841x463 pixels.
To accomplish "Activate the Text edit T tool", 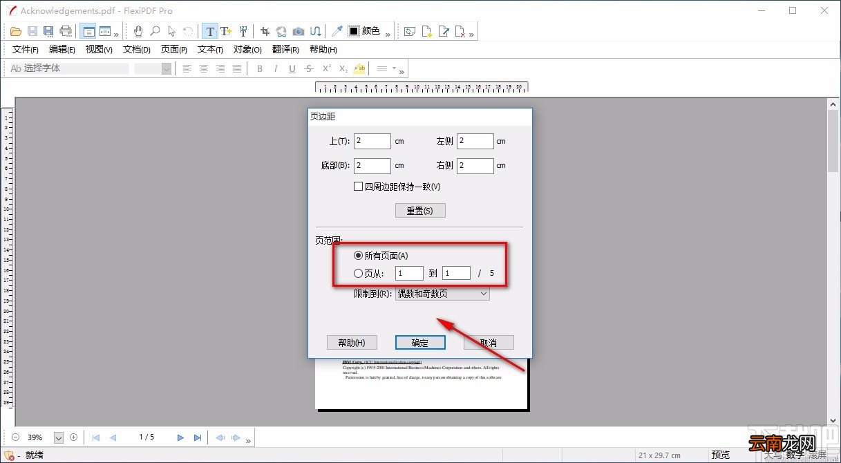I will pyautogui.click(x=210, y=31).
